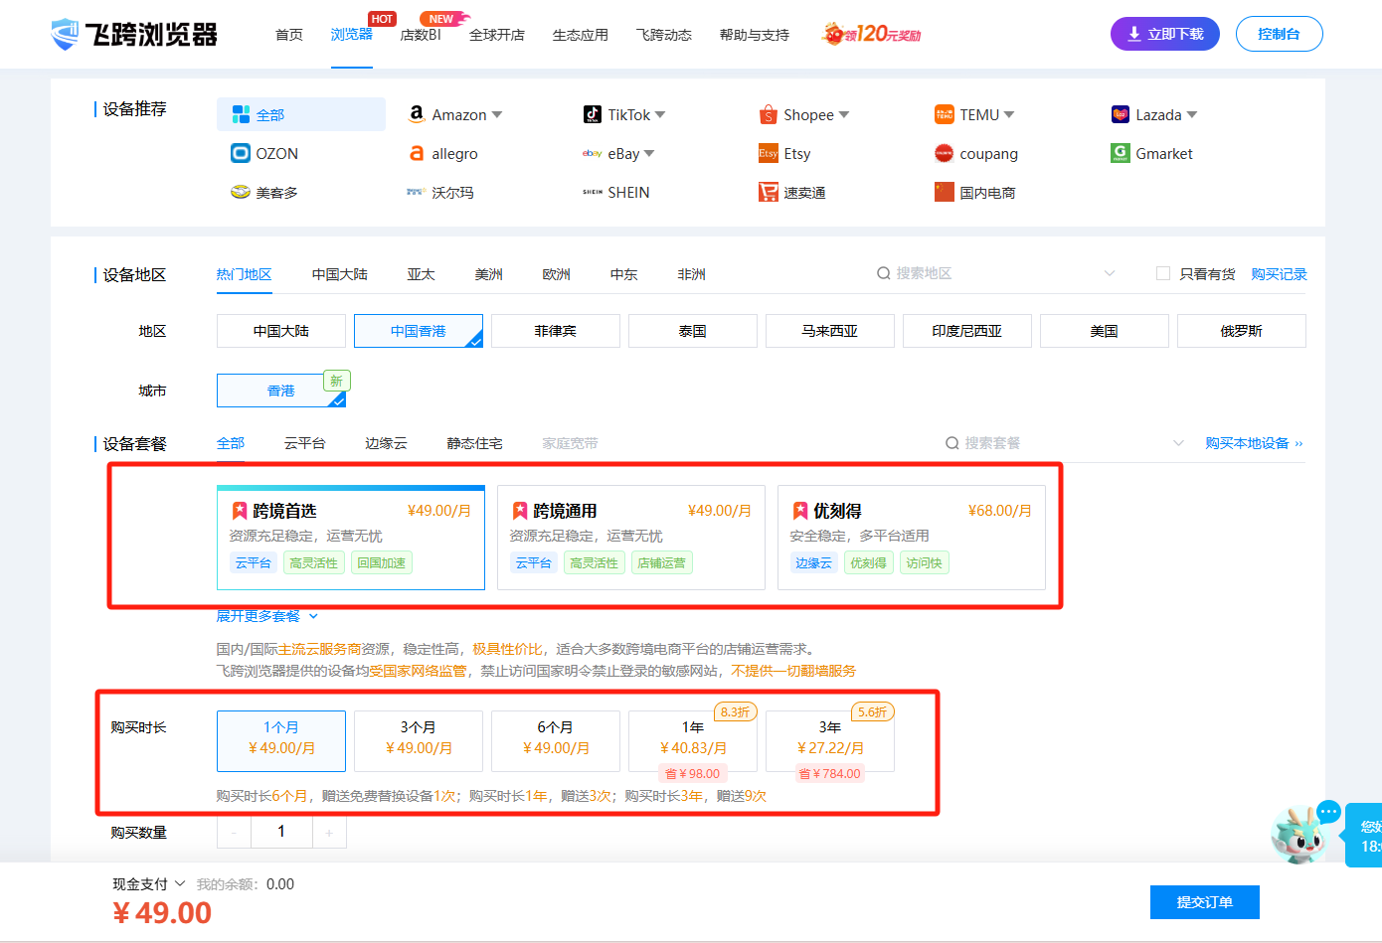Expand the eBay dropdown arrow
1382x943 pixels.
tap(649, 154)
